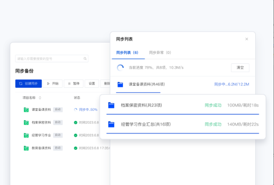The width and height of the screenshot is (274, 185).
Task: Click the progress bar under 经管学习作业汇总(共16项)
Action: 183,133
